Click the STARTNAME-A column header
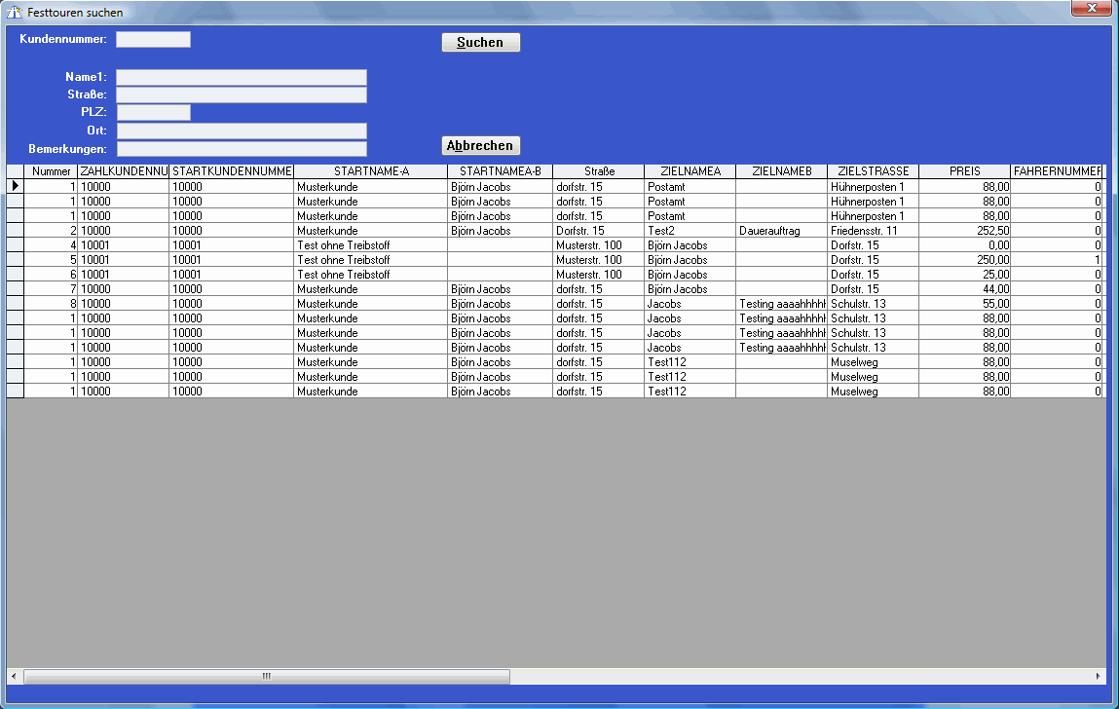 pos(370,171)
